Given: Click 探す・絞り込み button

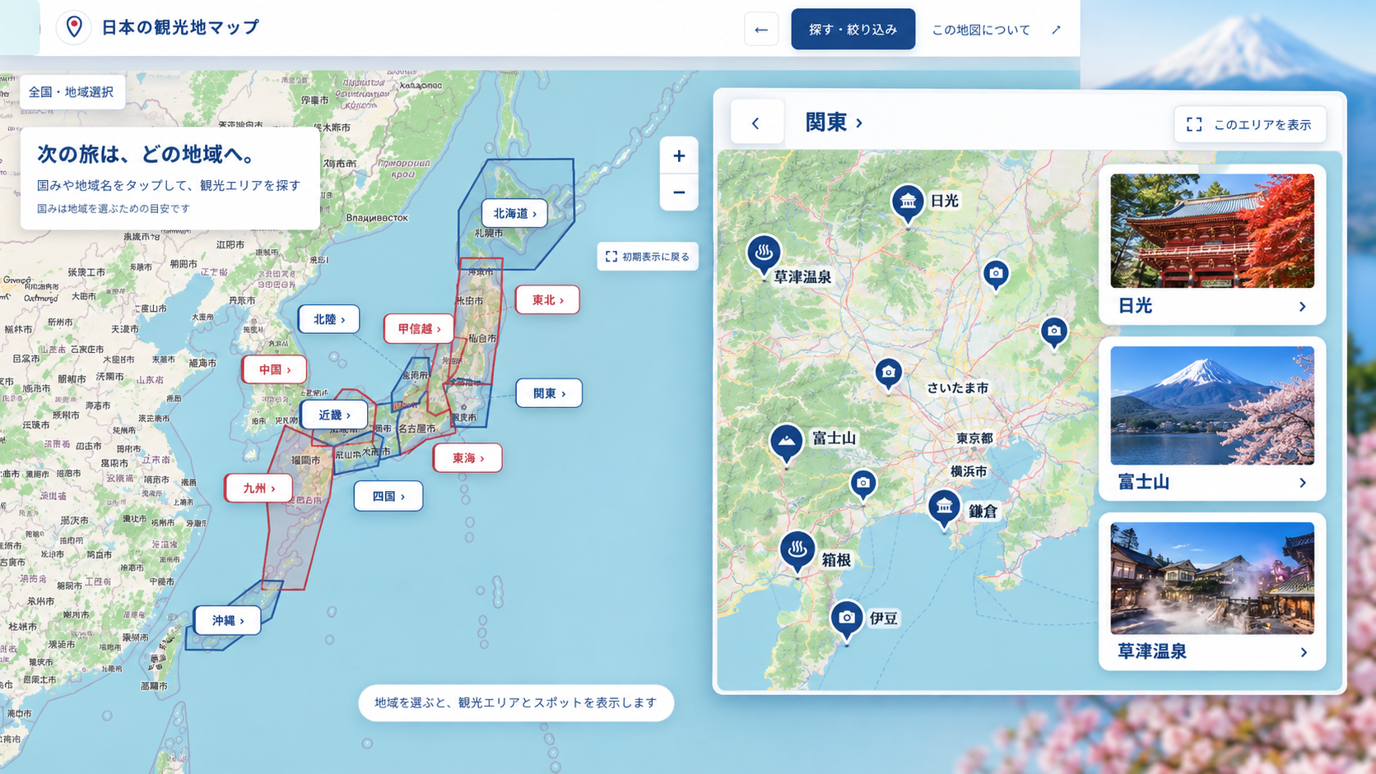Looking at the screenshot, I should tap(853, 30).
